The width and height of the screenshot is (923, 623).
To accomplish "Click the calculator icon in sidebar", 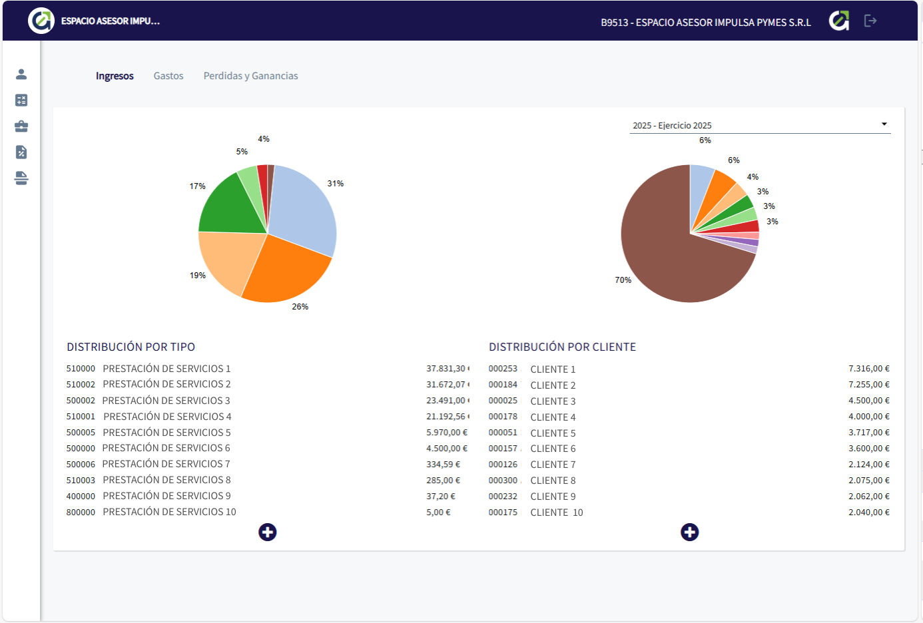I will pyautogui.click(x=21, y=100).
